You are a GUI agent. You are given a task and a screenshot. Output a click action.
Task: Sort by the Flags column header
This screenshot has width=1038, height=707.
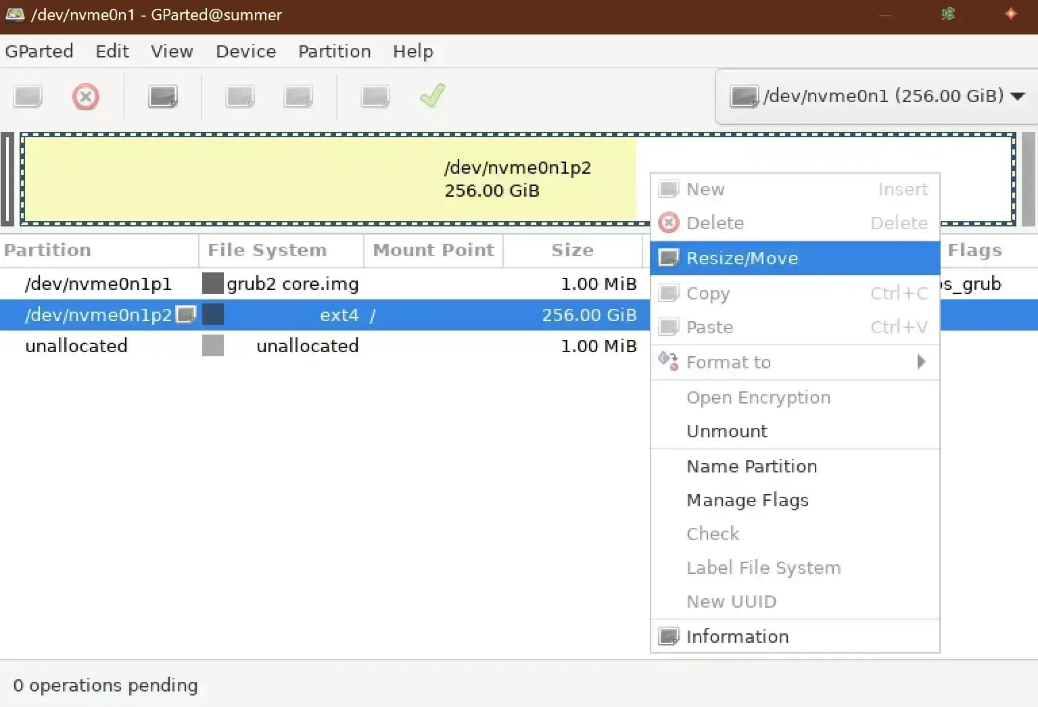pyautogui.click(x=989, y=250)
